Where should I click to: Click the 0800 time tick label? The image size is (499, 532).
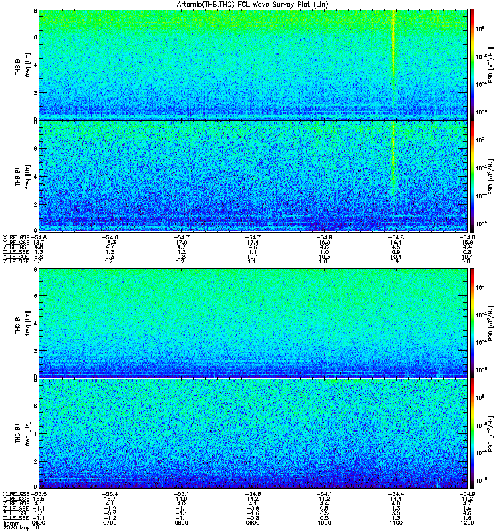tap(181, 523)
